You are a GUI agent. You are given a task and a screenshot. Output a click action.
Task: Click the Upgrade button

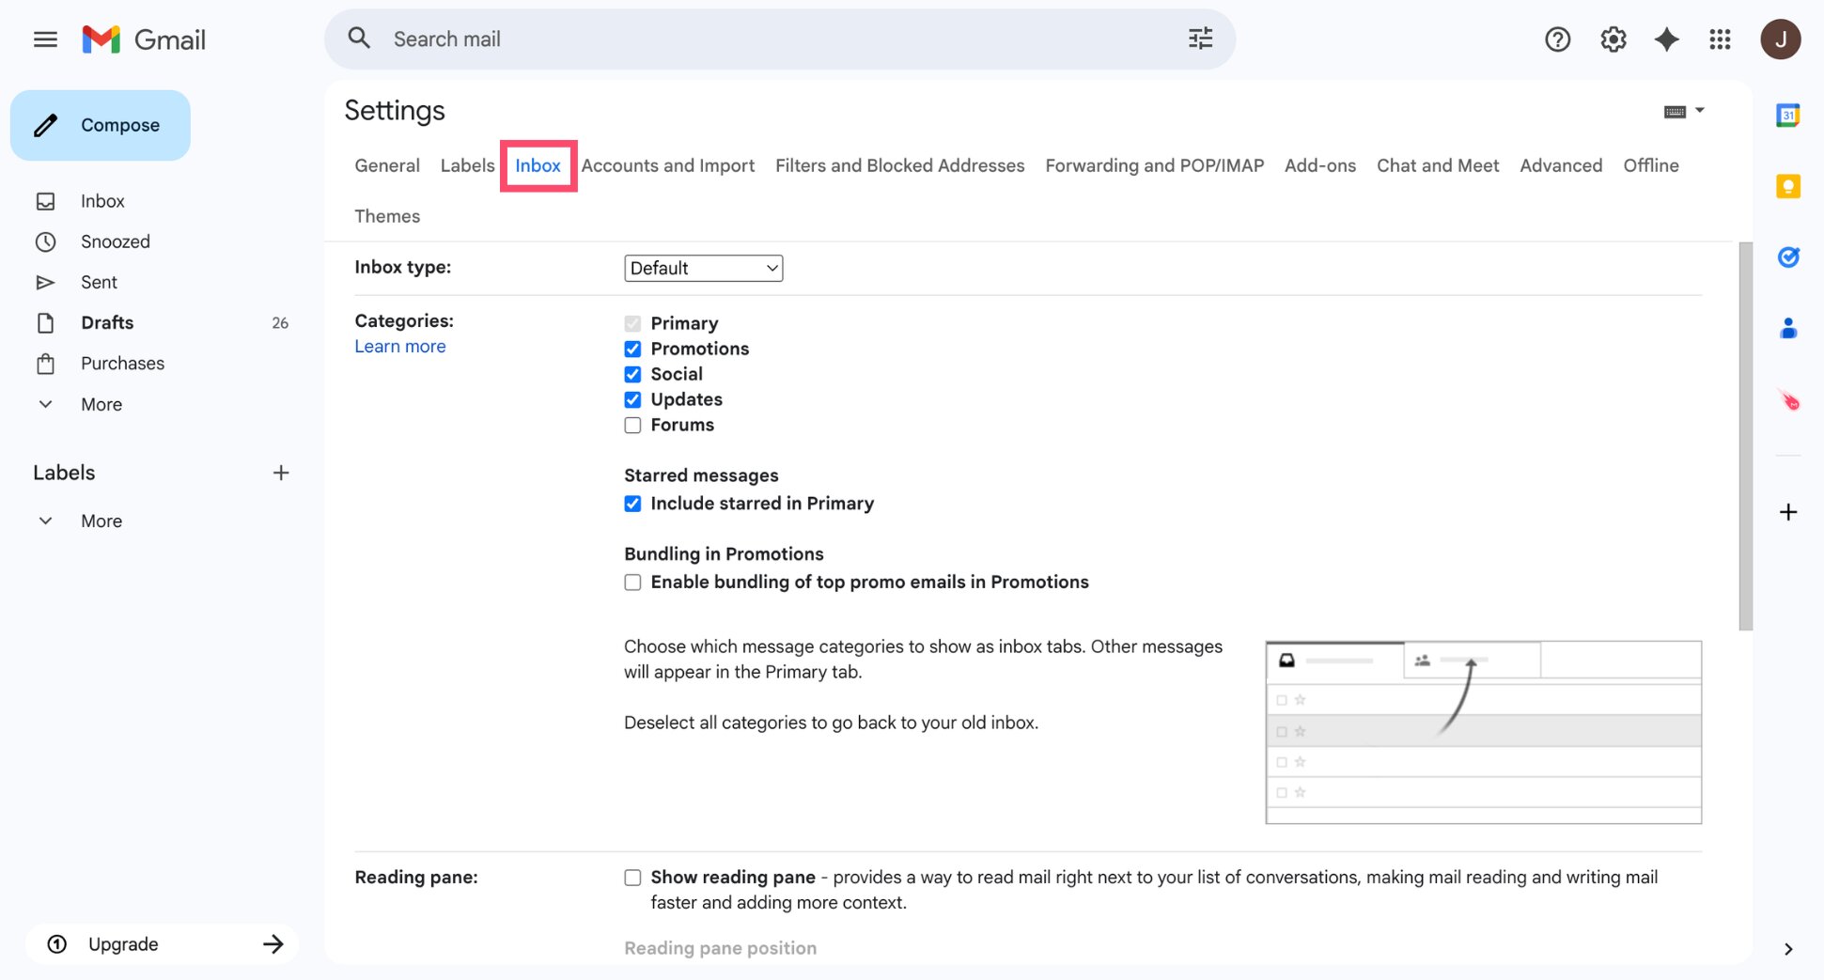(162, 944)
